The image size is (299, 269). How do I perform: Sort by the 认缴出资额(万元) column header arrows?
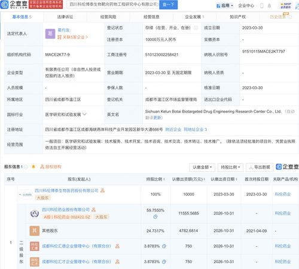(204, 179)
